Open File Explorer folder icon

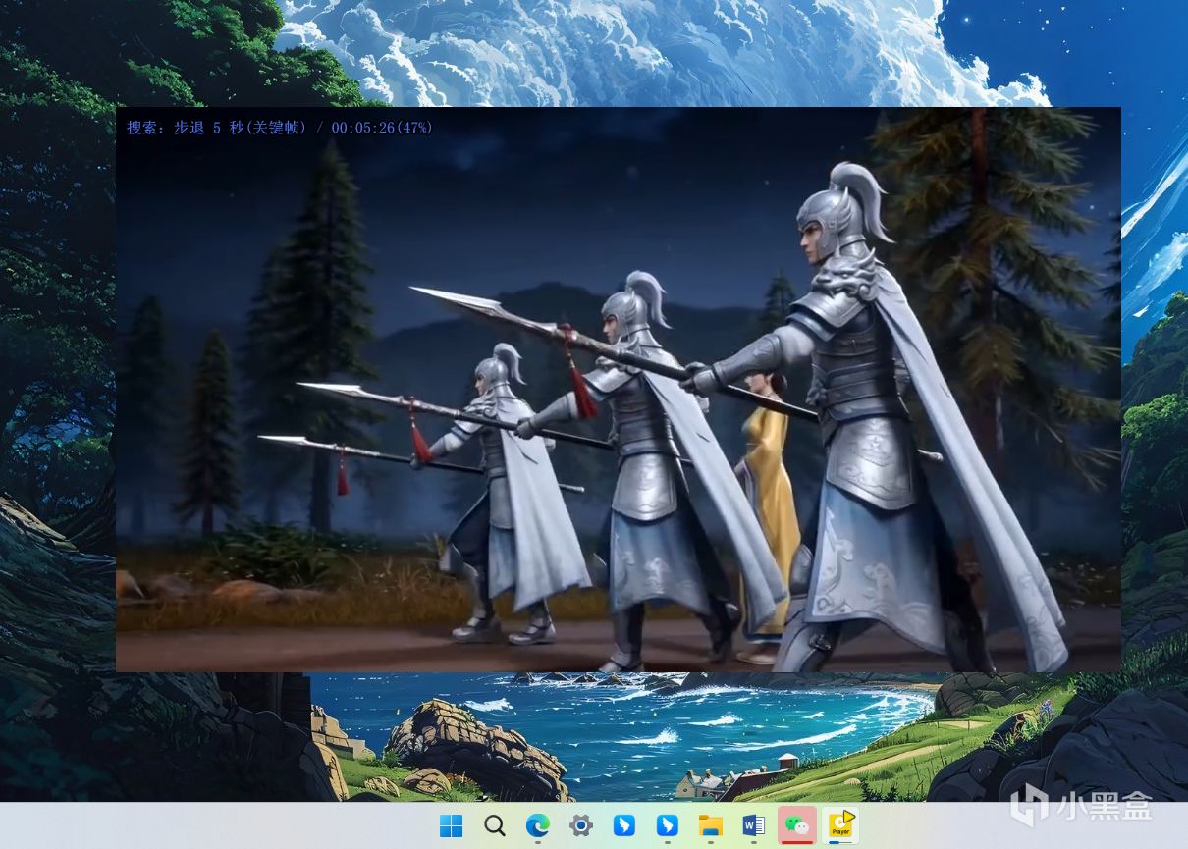711,825
